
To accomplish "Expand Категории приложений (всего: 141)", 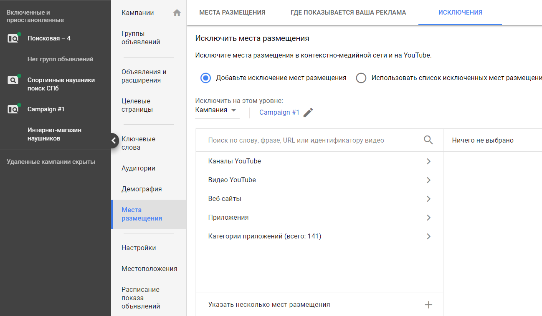I will click(428, 236).
